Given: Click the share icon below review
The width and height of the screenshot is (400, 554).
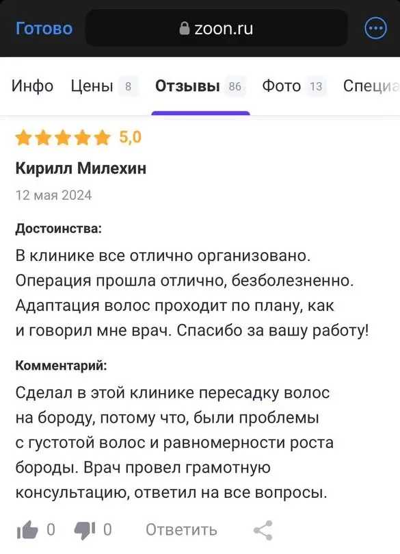Looking at the screenshot, I should click(x=263, y=530).
